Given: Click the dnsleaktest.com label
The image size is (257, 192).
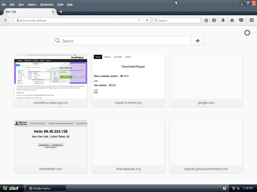Looking at the screenshot, I should click(x=51, y=169).
